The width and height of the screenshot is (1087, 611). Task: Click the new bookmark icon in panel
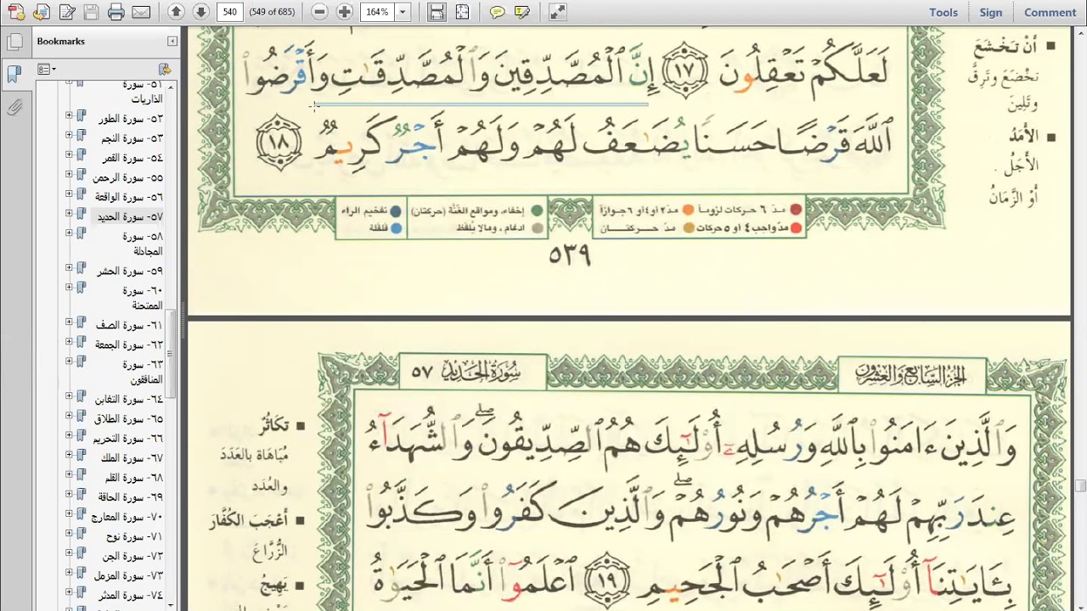pyautogui.click(x=165, y=69)
